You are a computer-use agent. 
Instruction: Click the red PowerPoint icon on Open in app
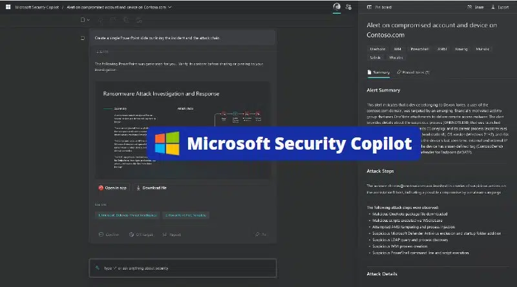click(101, 188)
